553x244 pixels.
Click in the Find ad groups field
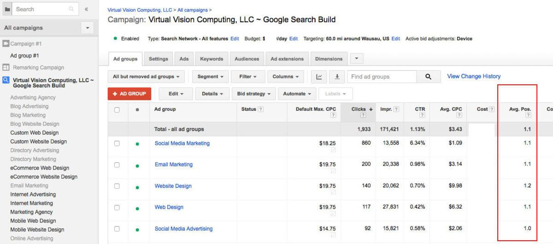(382, 77)
